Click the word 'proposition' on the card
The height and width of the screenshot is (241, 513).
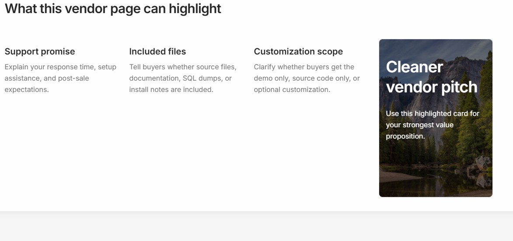coord(405,136)
